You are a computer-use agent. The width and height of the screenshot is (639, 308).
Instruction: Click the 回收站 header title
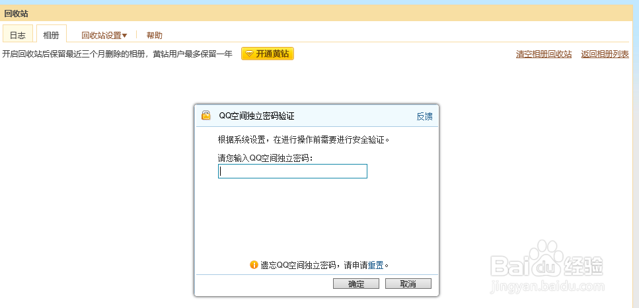pyautogui.click(x=17, y=14)
